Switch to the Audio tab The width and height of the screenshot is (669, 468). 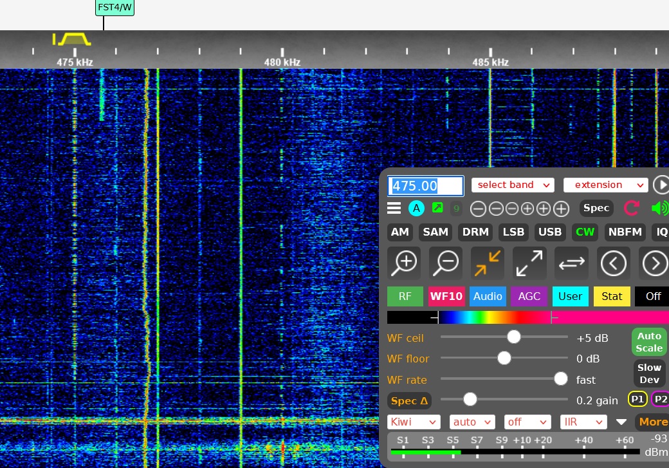click(488, 296)
